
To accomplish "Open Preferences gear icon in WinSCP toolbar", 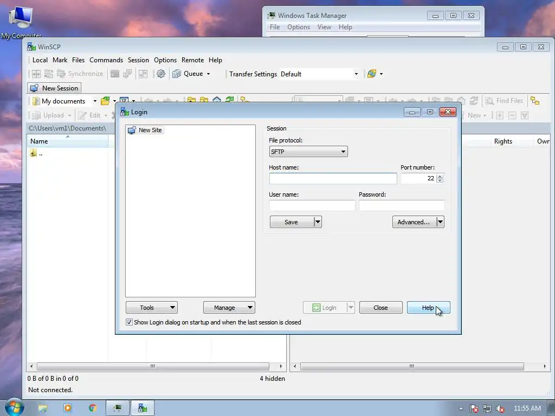I will (x=160, y=74).
